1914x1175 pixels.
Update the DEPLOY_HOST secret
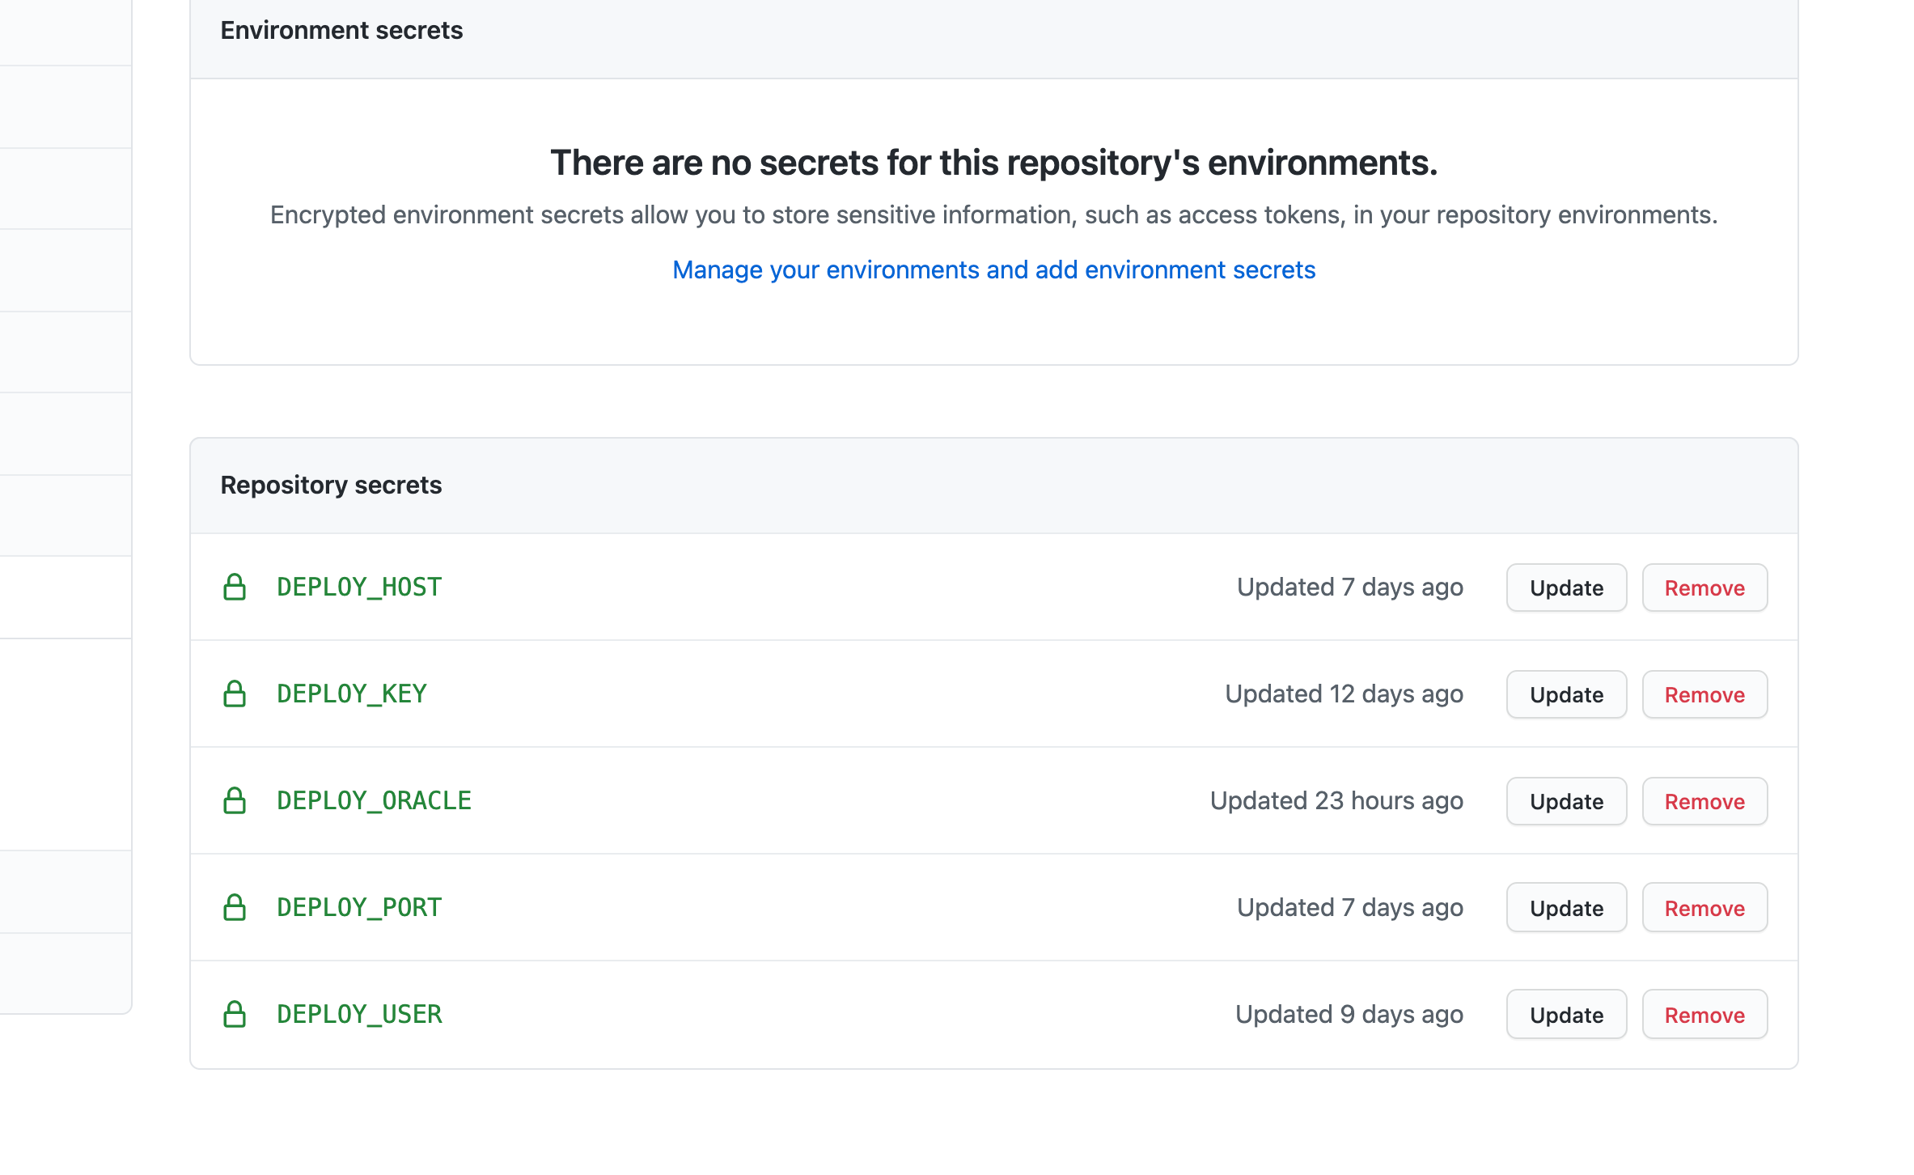1566,587
